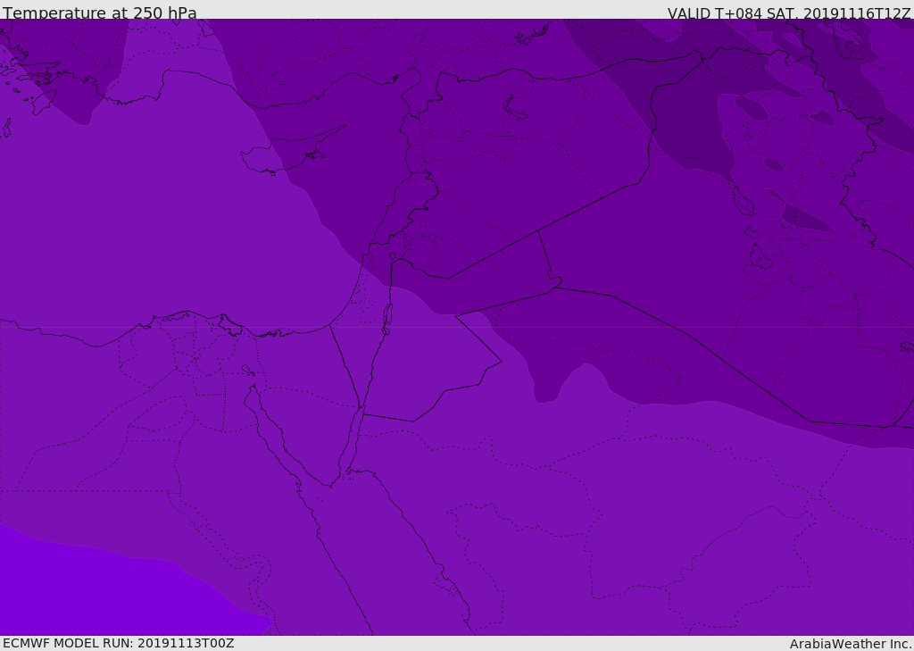914x651 pixels.
Task: Click the Gulf of Suez inlet
Action: tap(268, 429)
